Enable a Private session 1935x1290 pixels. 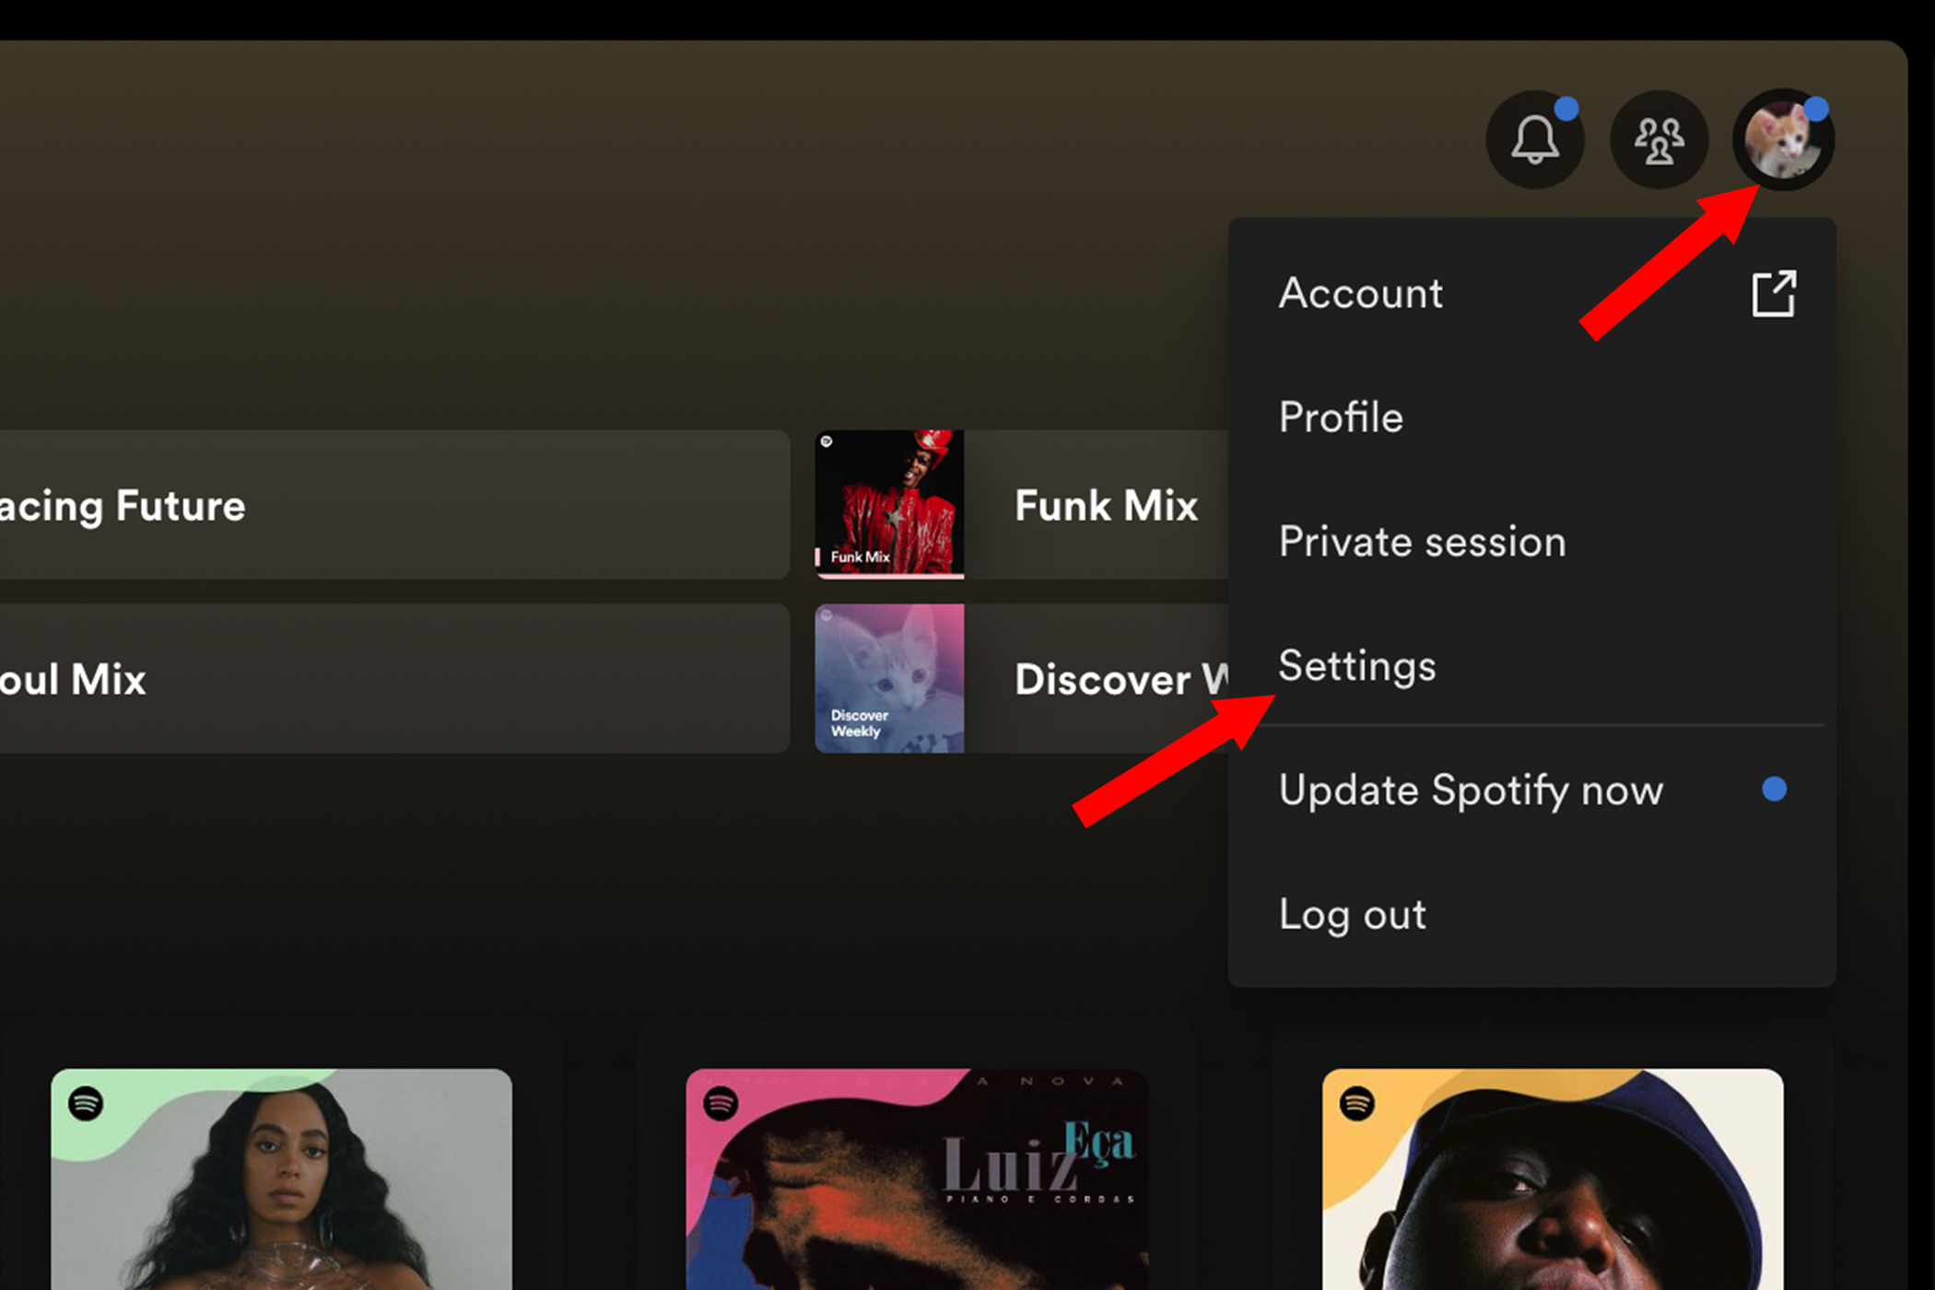coord(1422,542)
